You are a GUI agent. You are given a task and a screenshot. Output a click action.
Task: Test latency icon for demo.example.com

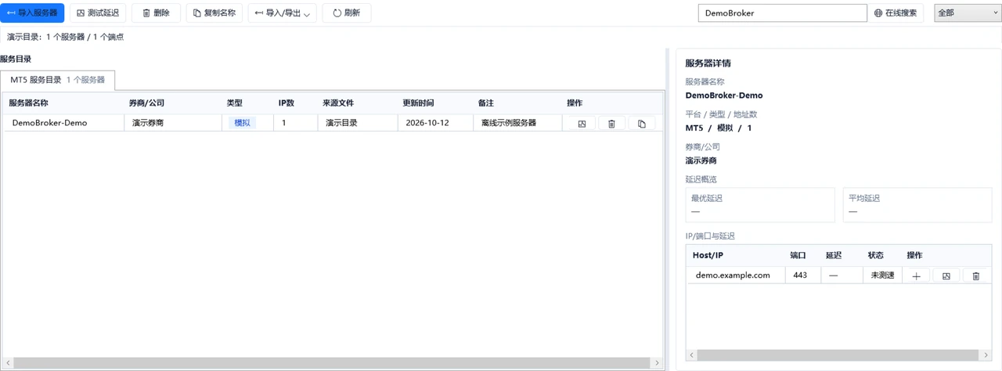pyautogui.click(x=946, y=276)
